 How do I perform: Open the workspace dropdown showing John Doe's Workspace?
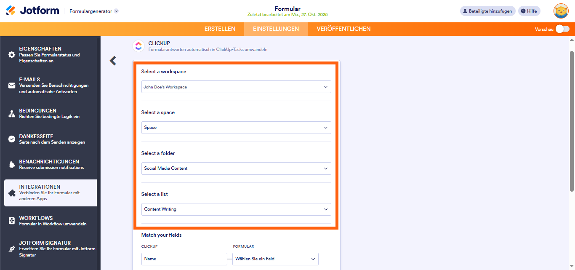point(236,87)
